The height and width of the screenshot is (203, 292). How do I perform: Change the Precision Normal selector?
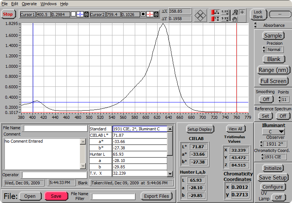point(273,50)
